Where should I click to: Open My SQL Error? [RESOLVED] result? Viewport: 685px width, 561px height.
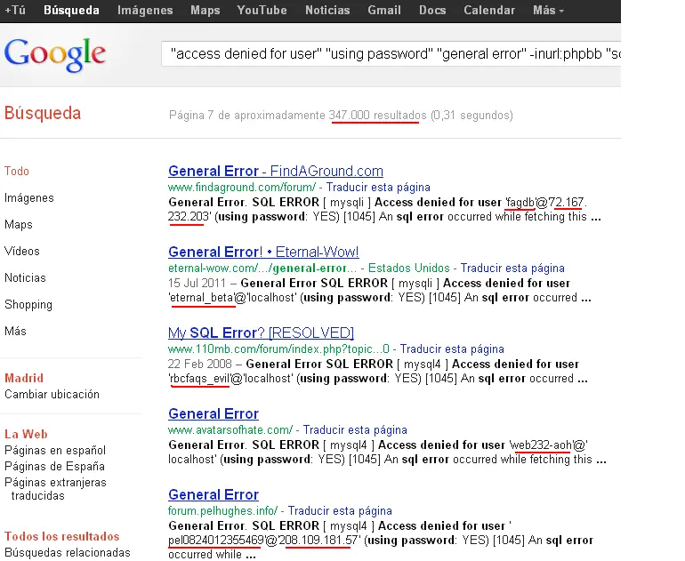click(261, 333)
